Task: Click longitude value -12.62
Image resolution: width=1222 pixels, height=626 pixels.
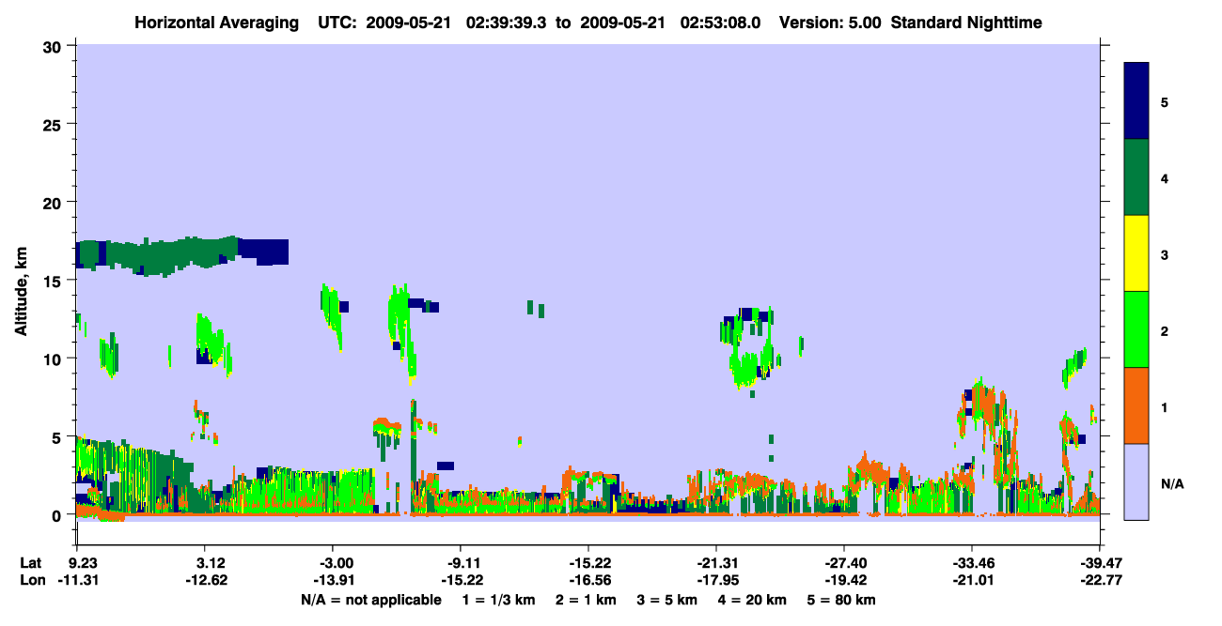Action: coord(207,580)
